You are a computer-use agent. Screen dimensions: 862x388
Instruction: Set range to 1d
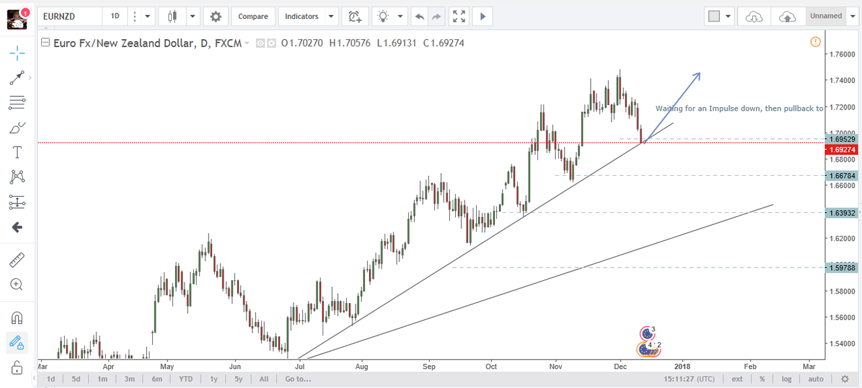[x=51, y=379]
